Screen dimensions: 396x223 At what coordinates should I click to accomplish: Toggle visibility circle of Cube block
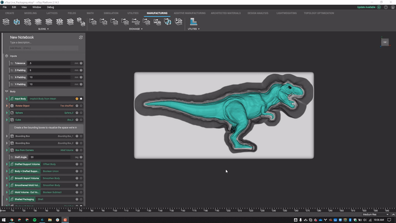point(81,120)
